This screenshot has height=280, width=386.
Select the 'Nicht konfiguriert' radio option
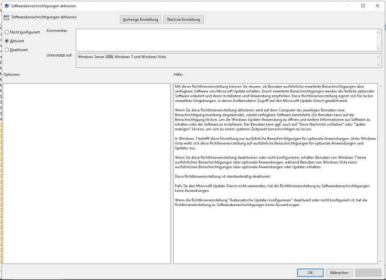click(x=7, y=32)
